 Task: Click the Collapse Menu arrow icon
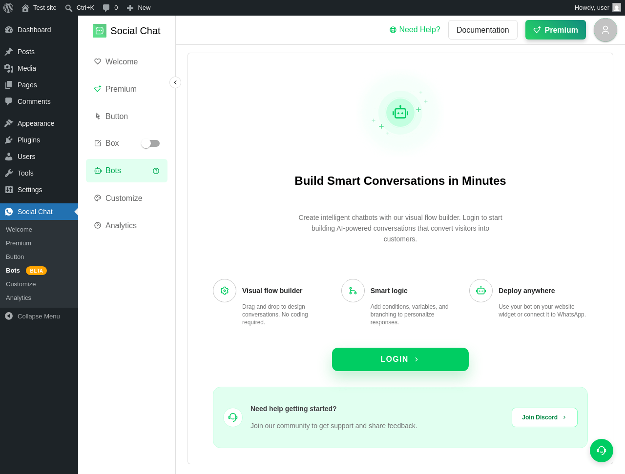[9, 316]
